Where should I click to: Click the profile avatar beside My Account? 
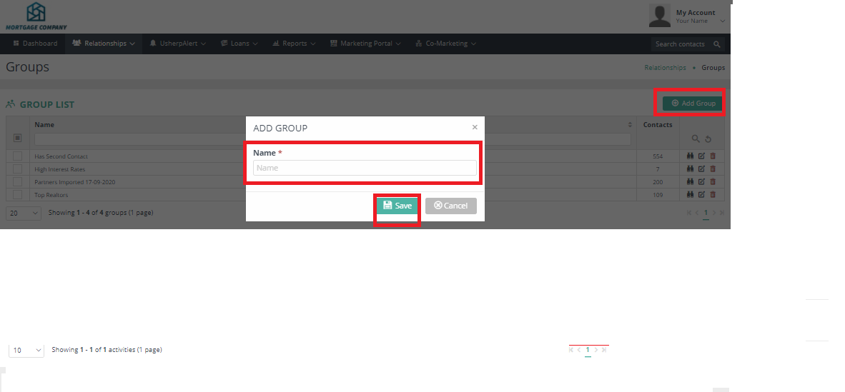click(659, 16)
